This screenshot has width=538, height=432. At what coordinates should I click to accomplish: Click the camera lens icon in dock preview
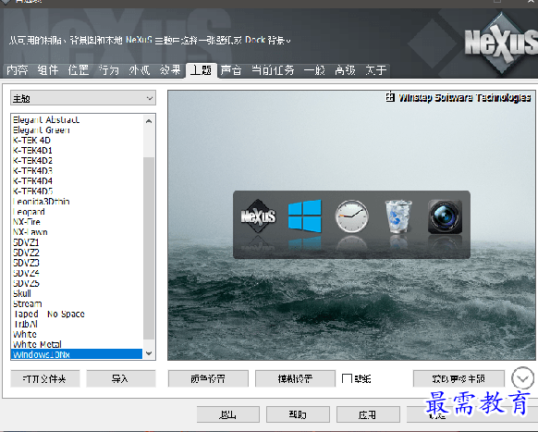[x=445, y=217]
